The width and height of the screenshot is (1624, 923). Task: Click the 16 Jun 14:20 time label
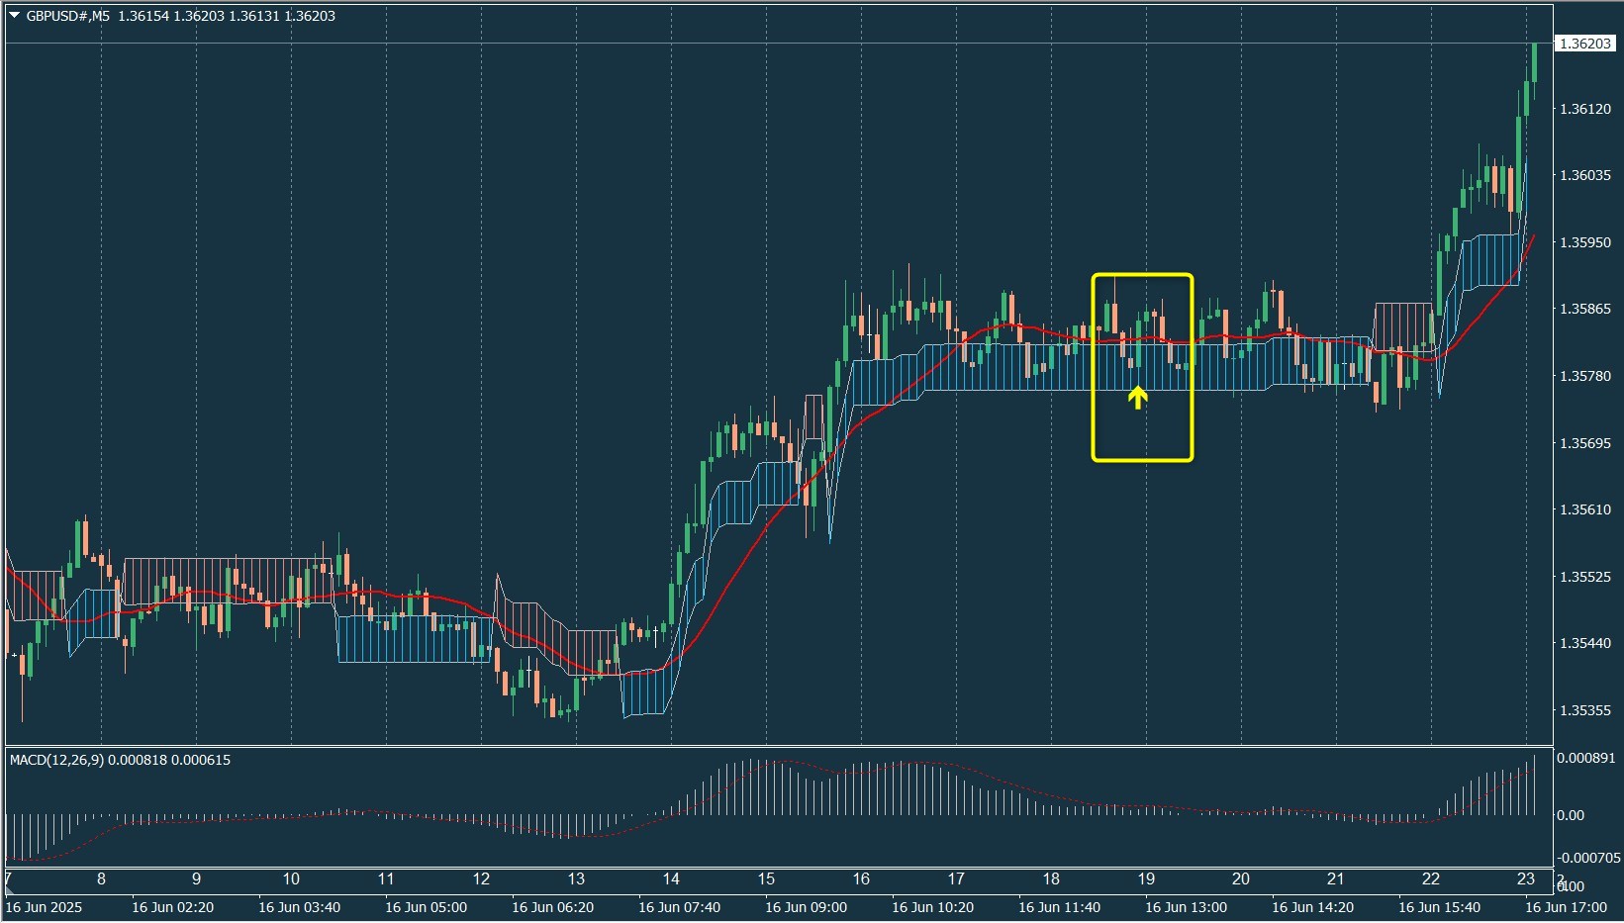point(1312,907)
